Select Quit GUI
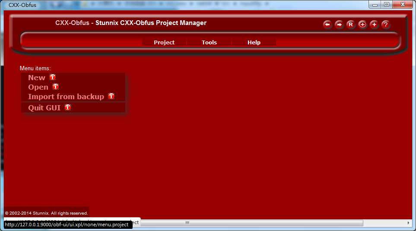 [44, 108]
